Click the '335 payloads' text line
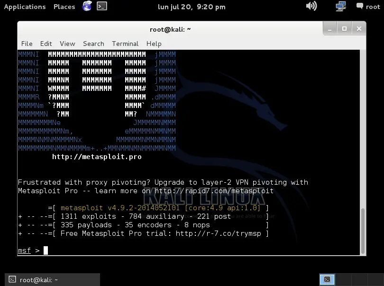Image resolution: width=384 pixels, height=286 pixels. (x=86, y=225)
